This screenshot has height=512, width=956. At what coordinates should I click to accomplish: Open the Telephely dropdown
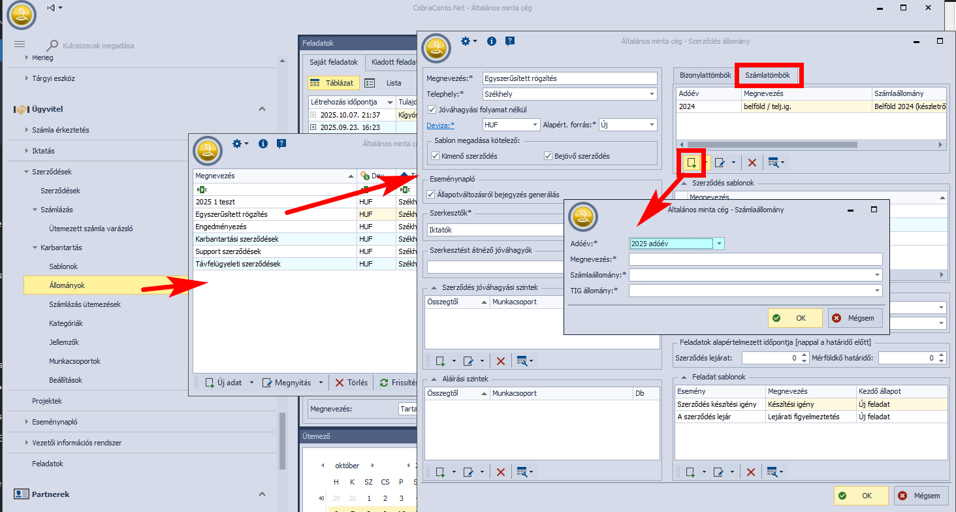pos(652,94)
